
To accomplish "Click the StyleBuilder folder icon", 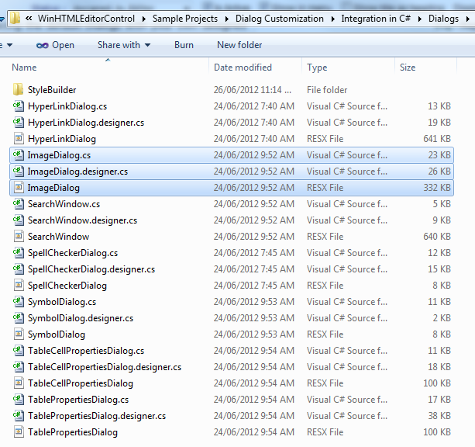I will click(19, 90).
